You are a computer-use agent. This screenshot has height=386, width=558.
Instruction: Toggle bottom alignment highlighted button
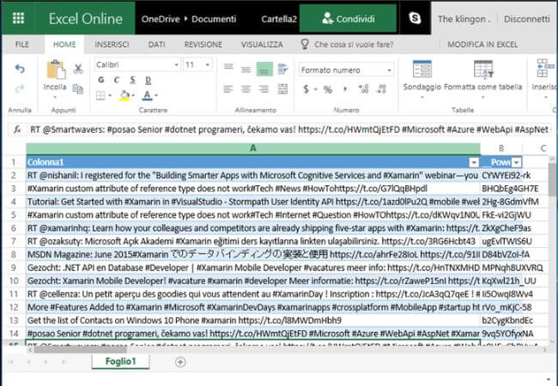264,69
